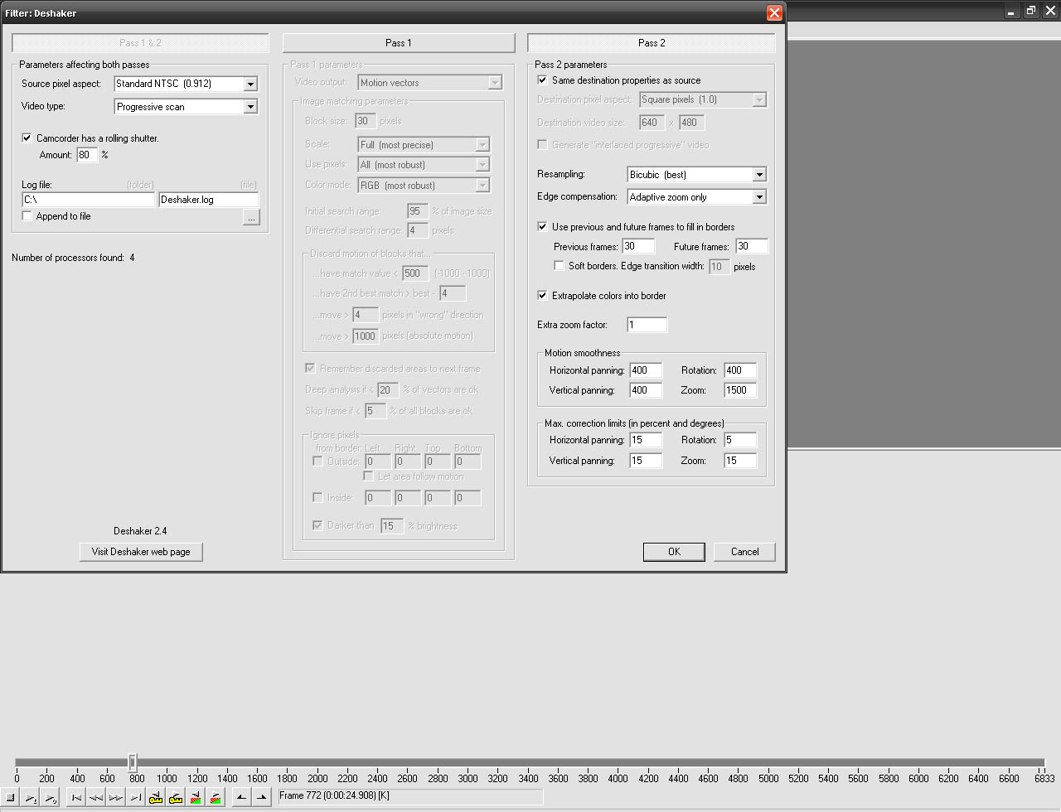Open the Source pixel aspect dropdown

[x=250, y=84]
